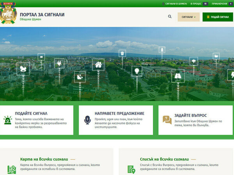Click the Община Шумен subtitle

tap(30, 19)
